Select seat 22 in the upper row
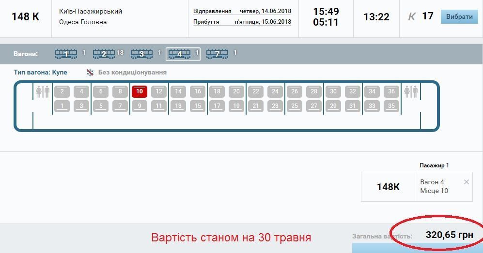 256,91
